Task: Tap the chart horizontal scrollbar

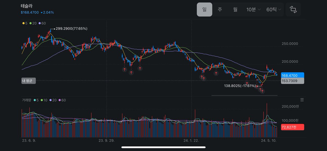Action: 244,95
